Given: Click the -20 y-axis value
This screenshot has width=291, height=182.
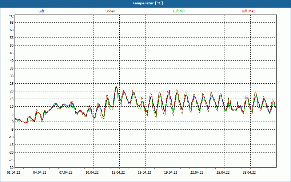Looking at the screenshot, I should click(x=11, y=152).
